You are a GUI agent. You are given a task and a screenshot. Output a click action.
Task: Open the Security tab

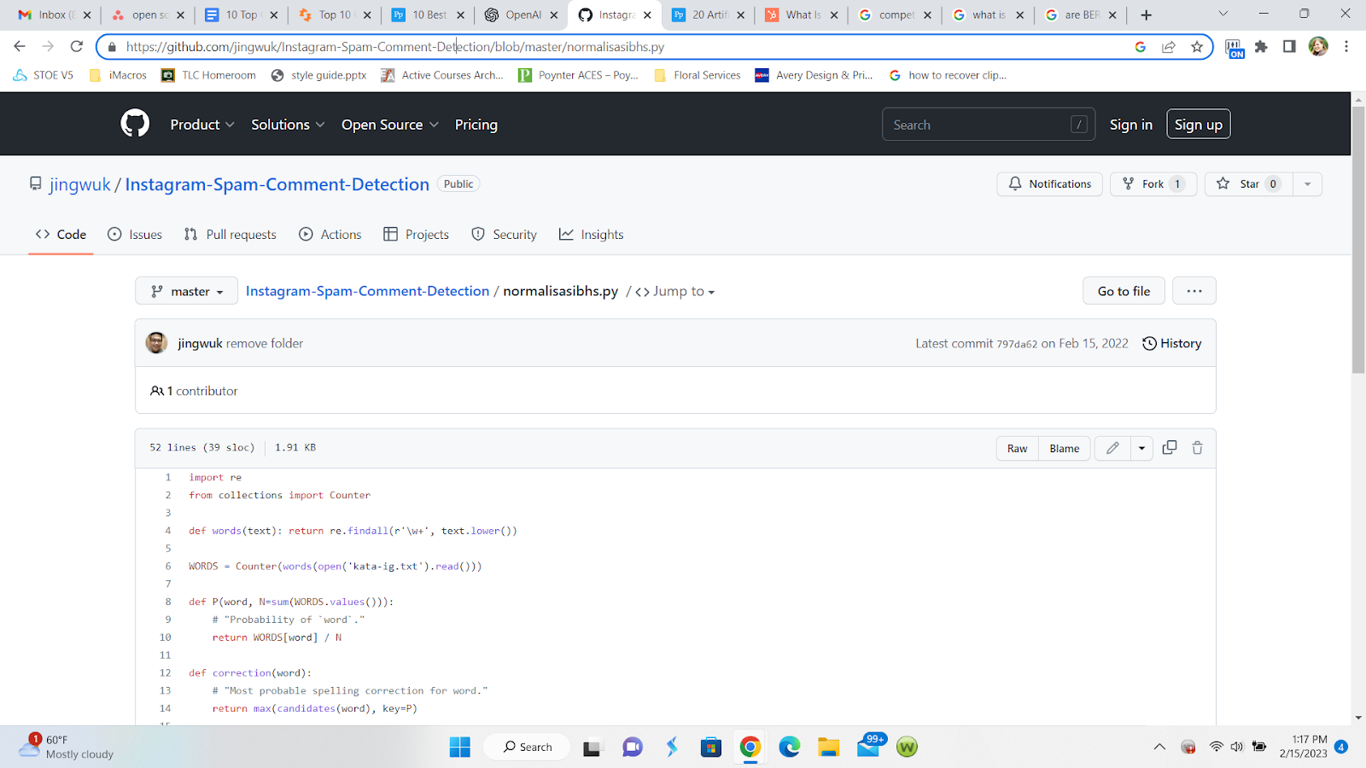[504, 234]
